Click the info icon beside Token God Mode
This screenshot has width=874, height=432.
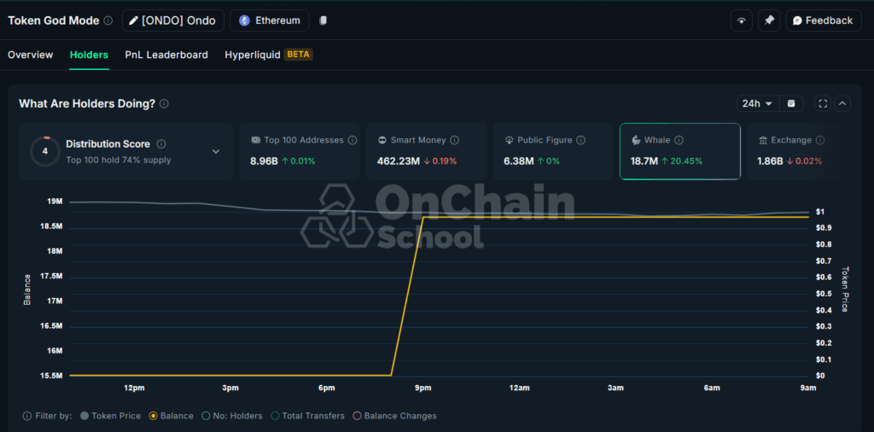coord(108,20)
